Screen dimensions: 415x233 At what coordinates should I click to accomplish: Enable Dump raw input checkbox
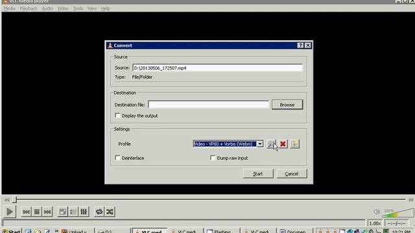213,158
